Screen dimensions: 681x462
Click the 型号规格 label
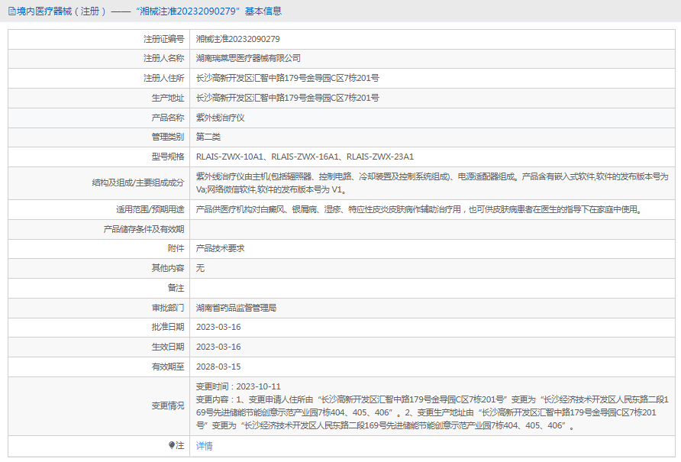point(168,157)
